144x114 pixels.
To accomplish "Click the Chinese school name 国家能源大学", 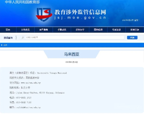I will click(33, 78).
